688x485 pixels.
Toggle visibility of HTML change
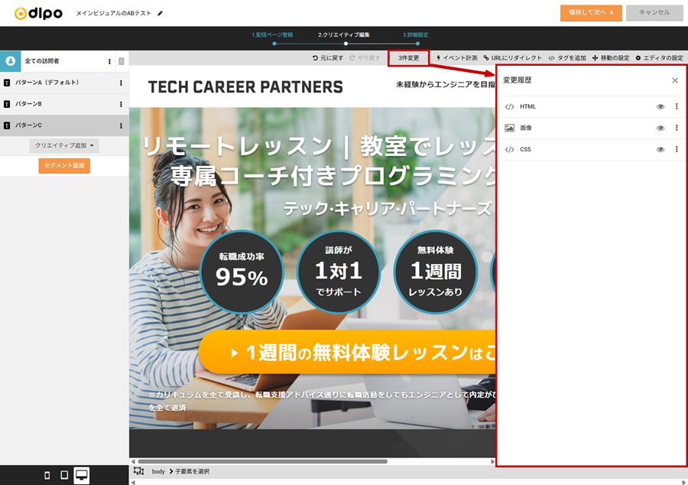(x=660, y=106)
